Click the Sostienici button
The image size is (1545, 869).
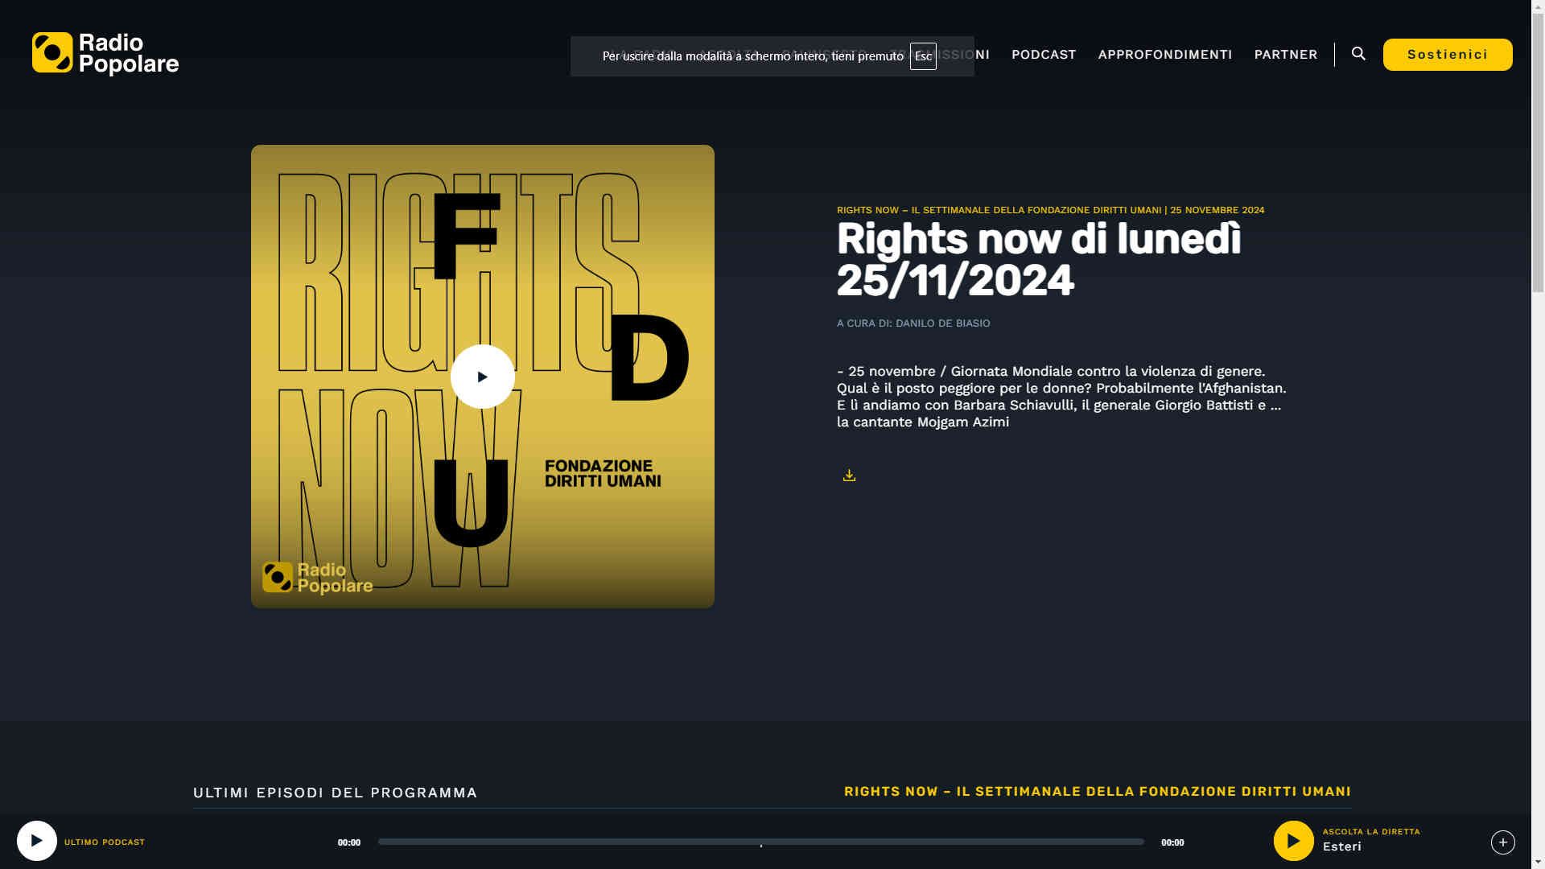pos(1447,55)
